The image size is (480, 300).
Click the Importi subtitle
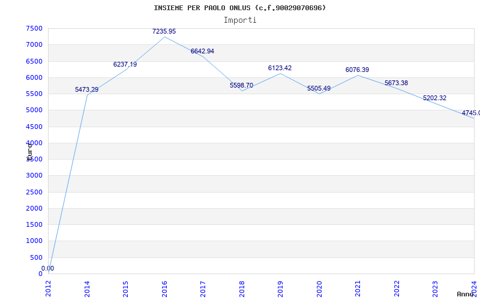240,20
